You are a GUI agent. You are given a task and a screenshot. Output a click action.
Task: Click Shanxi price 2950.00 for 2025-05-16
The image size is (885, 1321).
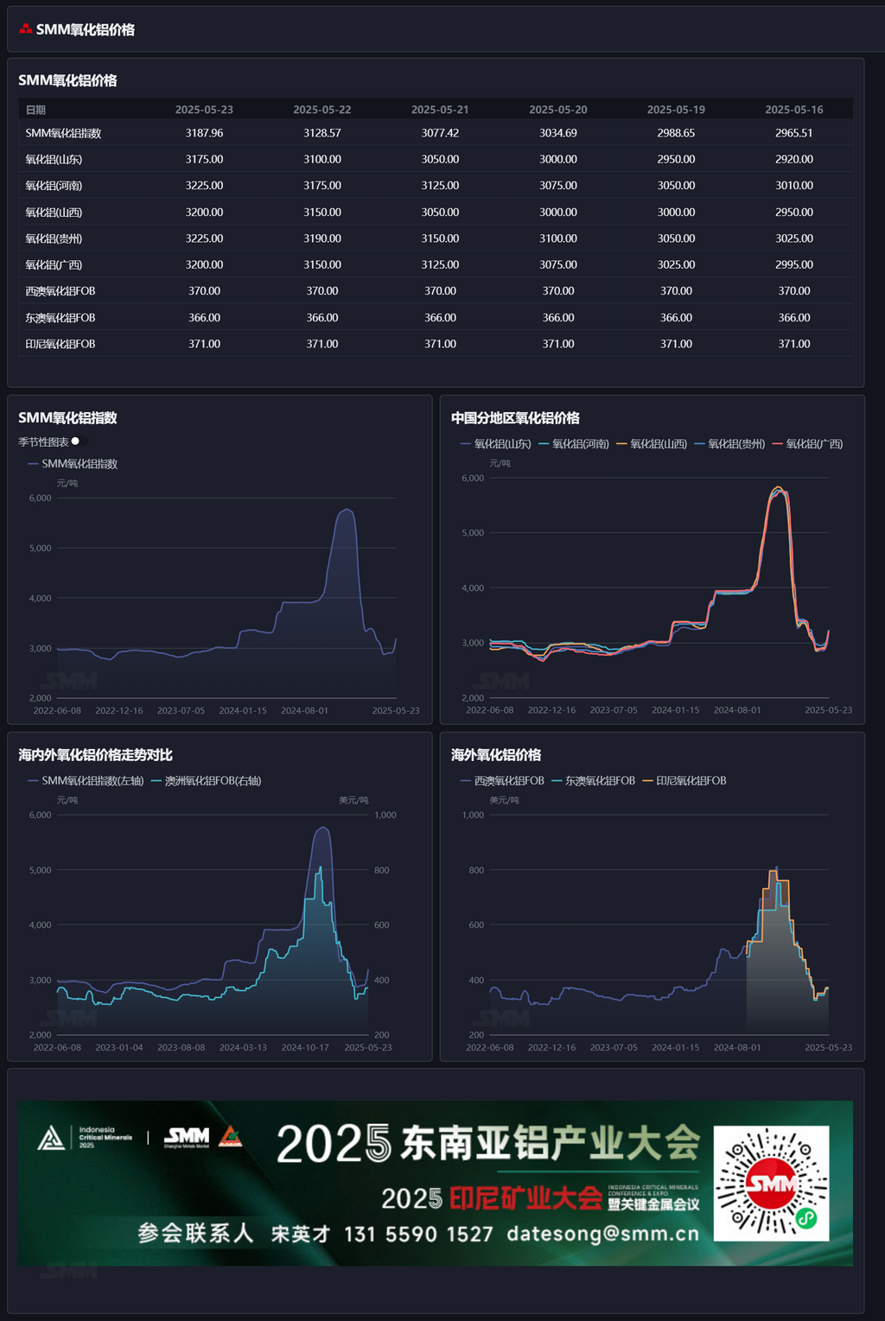click(x=794, y=213)
